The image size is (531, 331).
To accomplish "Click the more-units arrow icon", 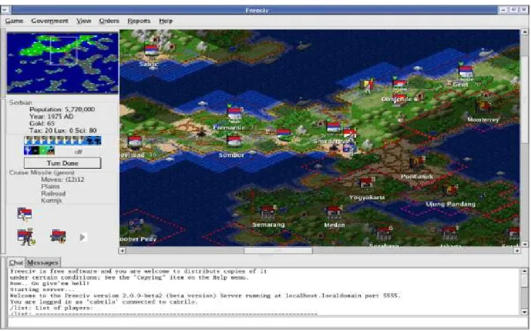I will tap(83, 237).
